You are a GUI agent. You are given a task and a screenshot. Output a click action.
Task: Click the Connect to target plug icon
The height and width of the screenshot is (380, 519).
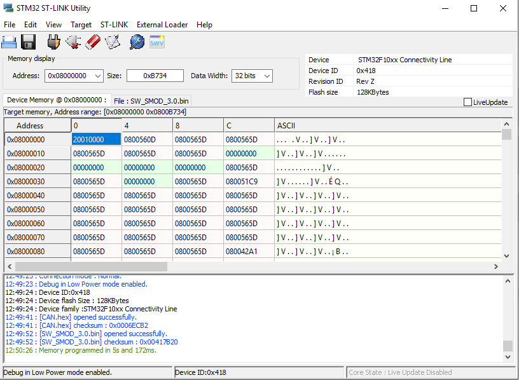point(53,43)
